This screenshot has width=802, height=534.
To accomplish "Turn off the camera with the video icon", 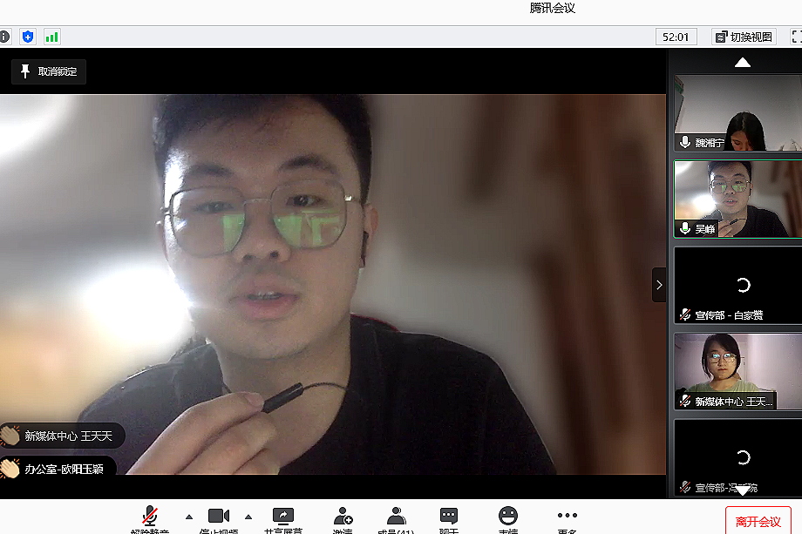I will point(218,517).
